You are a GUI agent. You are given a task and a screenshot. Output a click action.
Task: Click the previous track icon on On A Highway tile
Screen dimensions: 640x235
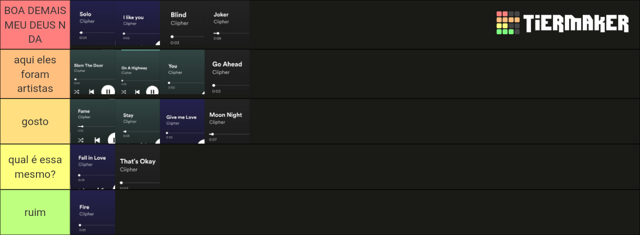(138, 92)
